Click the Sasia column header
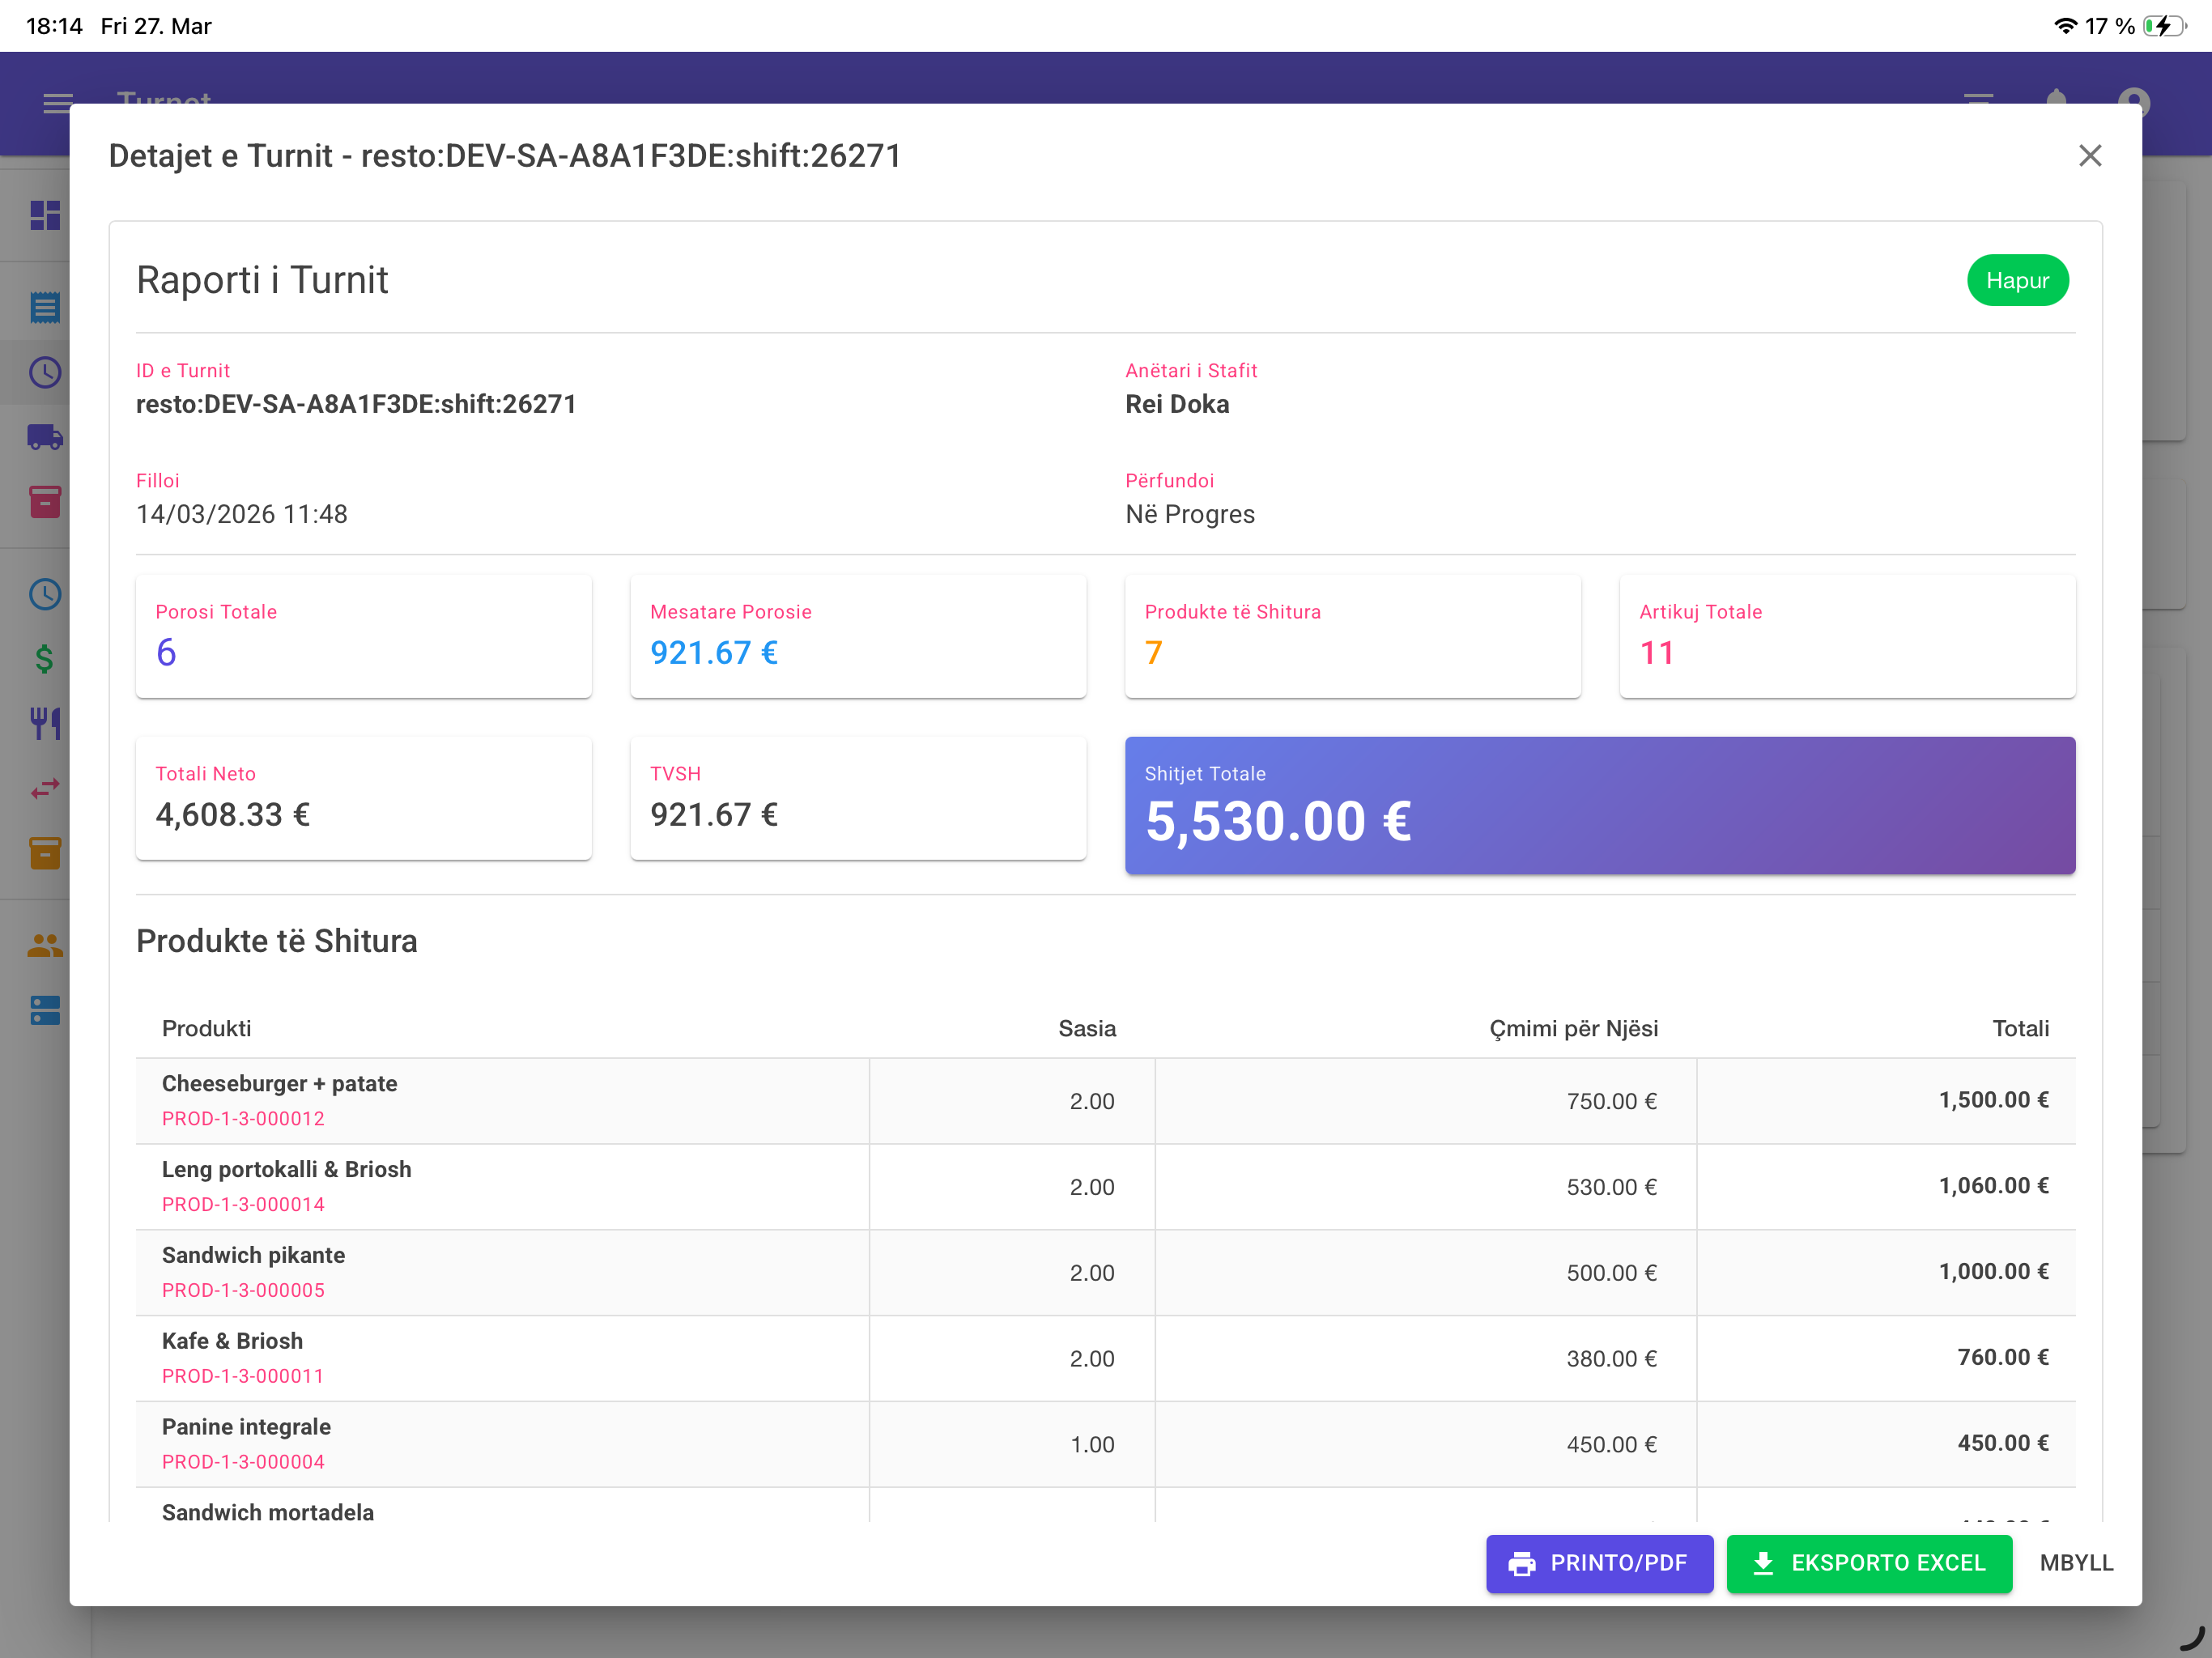The width and height of the screenshot is (2212, 1658). 1087,1029
